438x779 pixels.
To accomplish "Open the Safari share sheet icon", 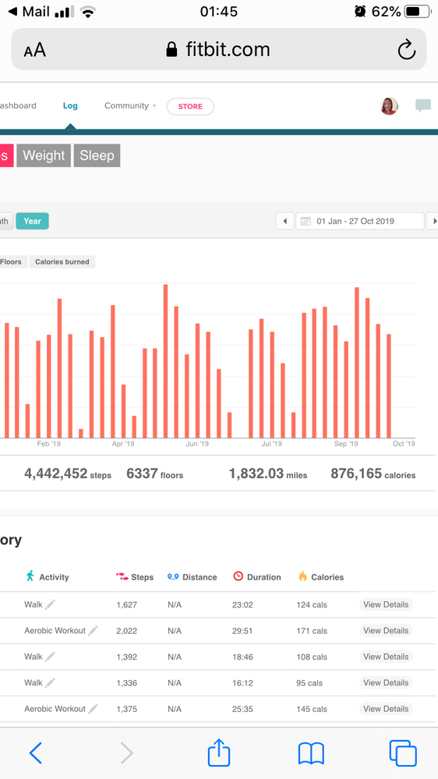I will [x=218, y=752].
